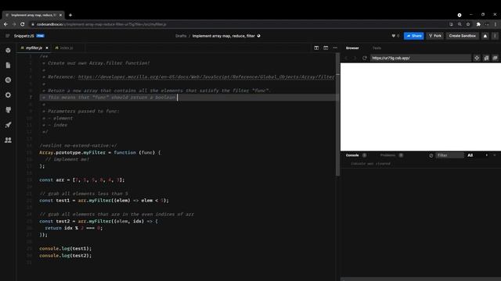Switch to the myFilter.js tab
Screen dimensions: 501x281
pyautogui.click(x=34, y=48)
